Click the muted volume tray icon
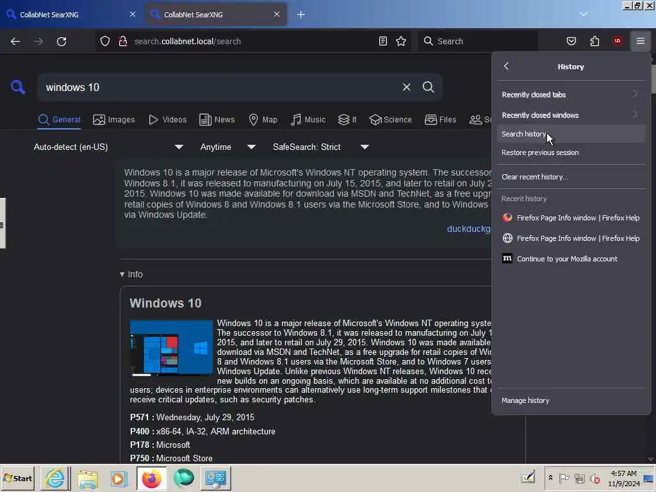 click(x=594, y=478)
